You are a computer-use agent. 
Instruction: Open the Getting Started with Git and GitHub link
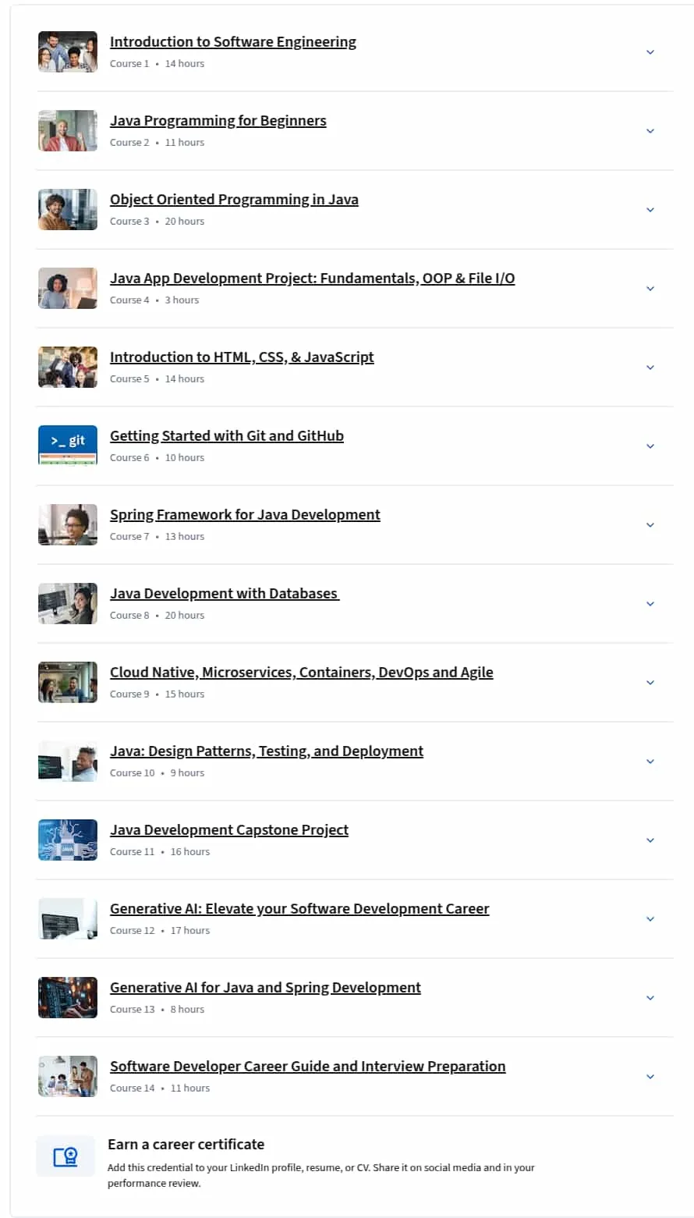(227, 436)
